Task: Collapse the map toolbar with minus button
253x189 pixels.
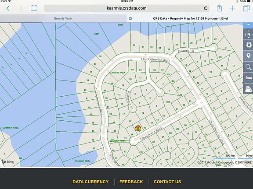Action: [248, 24]
